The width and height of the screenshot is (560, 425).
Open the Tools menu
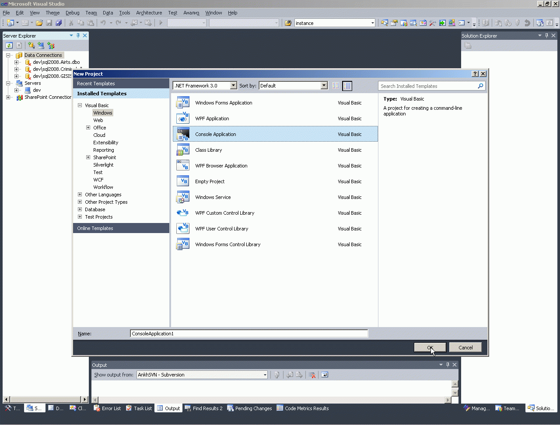125,13
